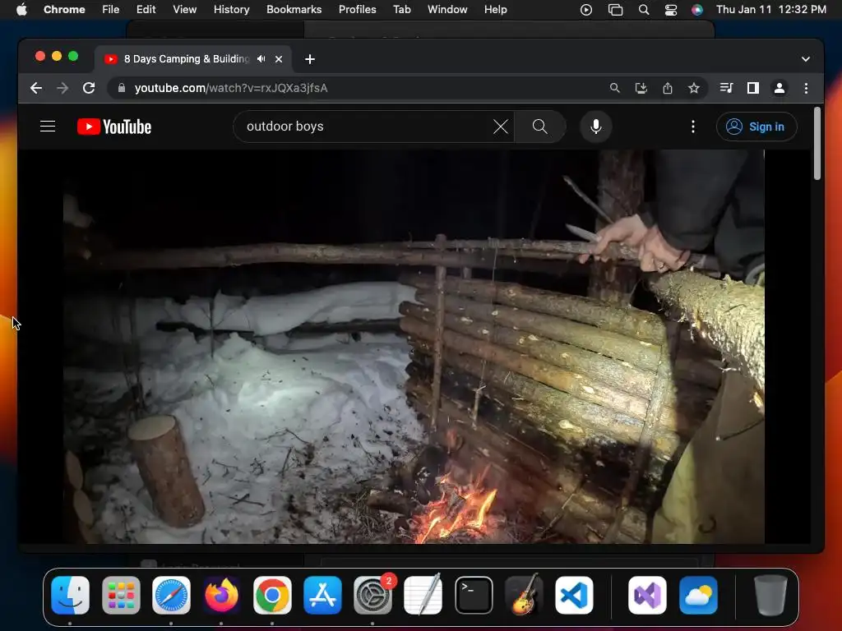The width and height of the screenshot is (842, 631).
Task: Open YouTube settings three-dot menu
Action: (692, 127)
